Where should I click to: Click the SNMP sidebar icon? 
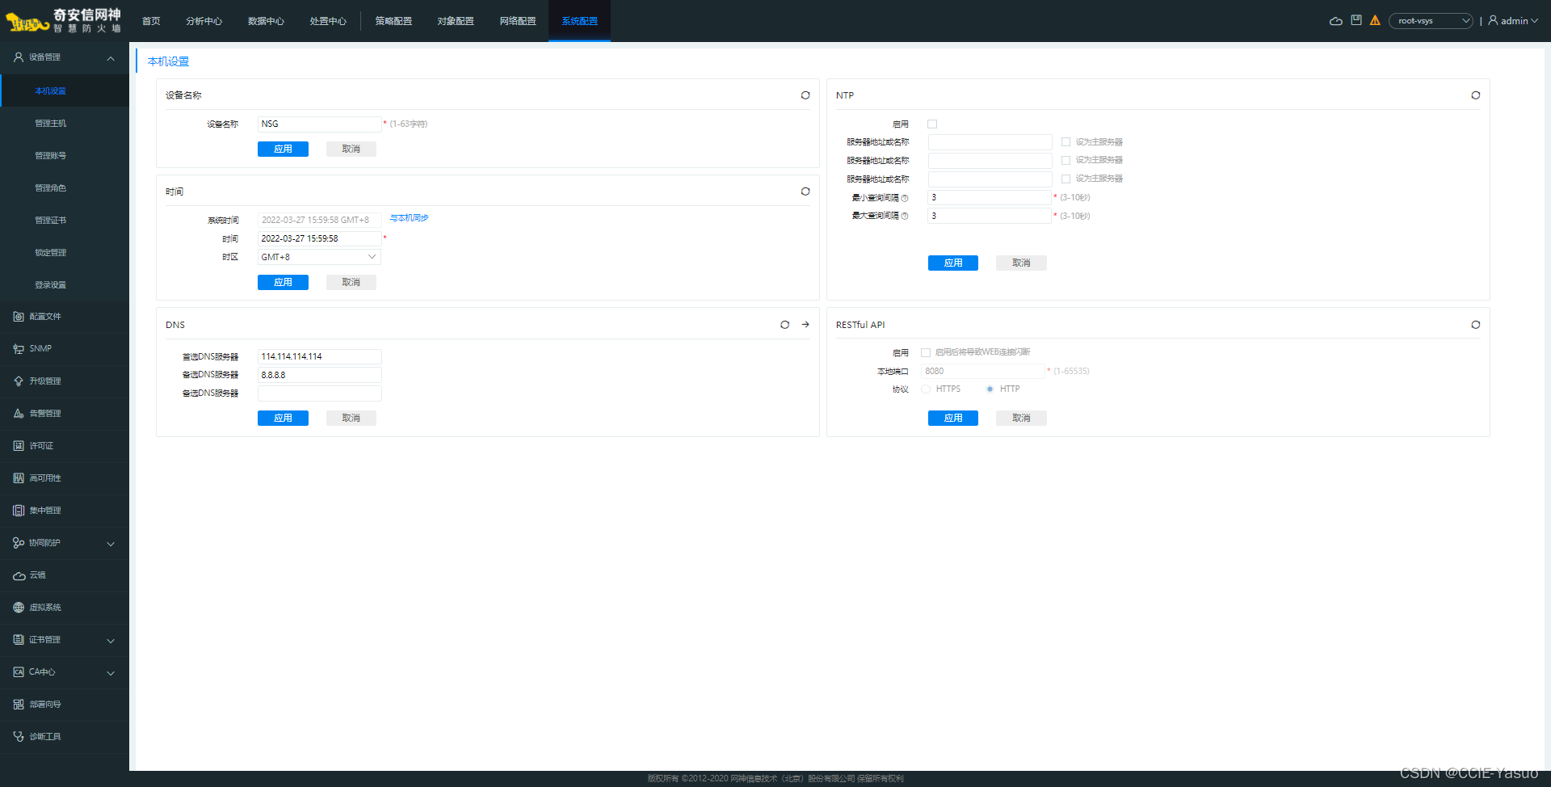point(19,349)
